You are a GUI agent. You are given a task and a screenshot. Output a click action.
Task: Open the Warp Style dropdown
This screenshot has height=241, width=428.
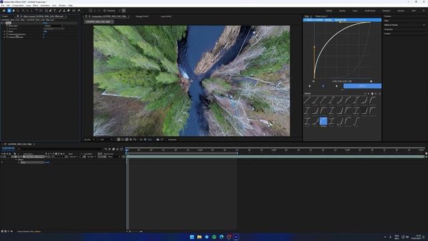pyautogui.click(x=53, y=25)
